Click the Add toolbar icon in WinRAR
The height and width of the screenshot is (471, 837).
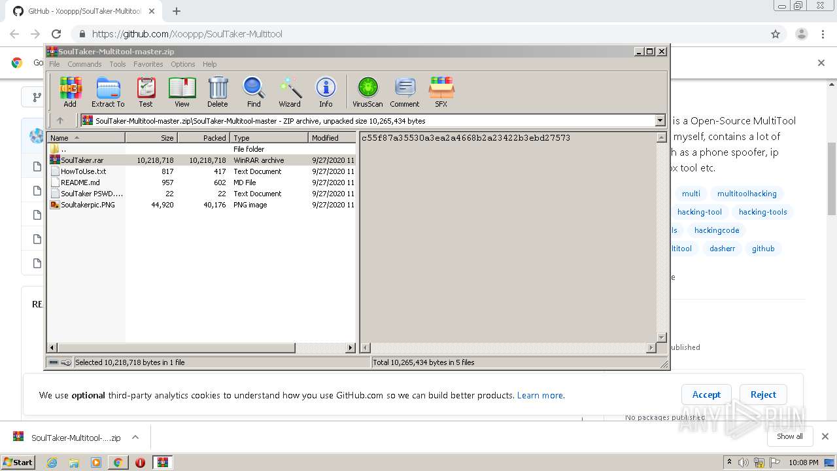(70, 92)
